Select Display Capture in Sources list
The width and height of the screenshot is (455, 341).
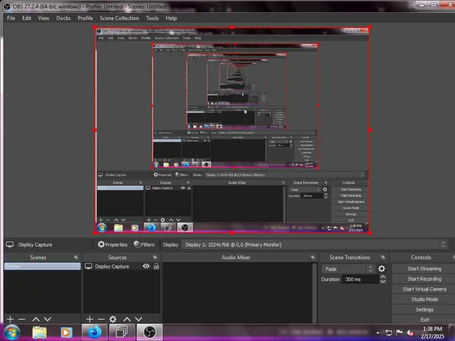tap(112, 266)
